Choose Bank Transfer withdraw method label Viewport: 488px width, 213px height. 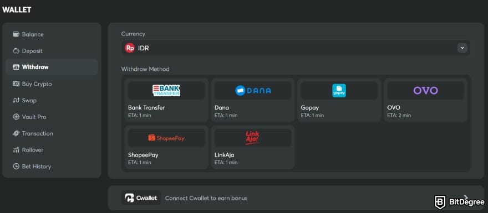point(146,108)
